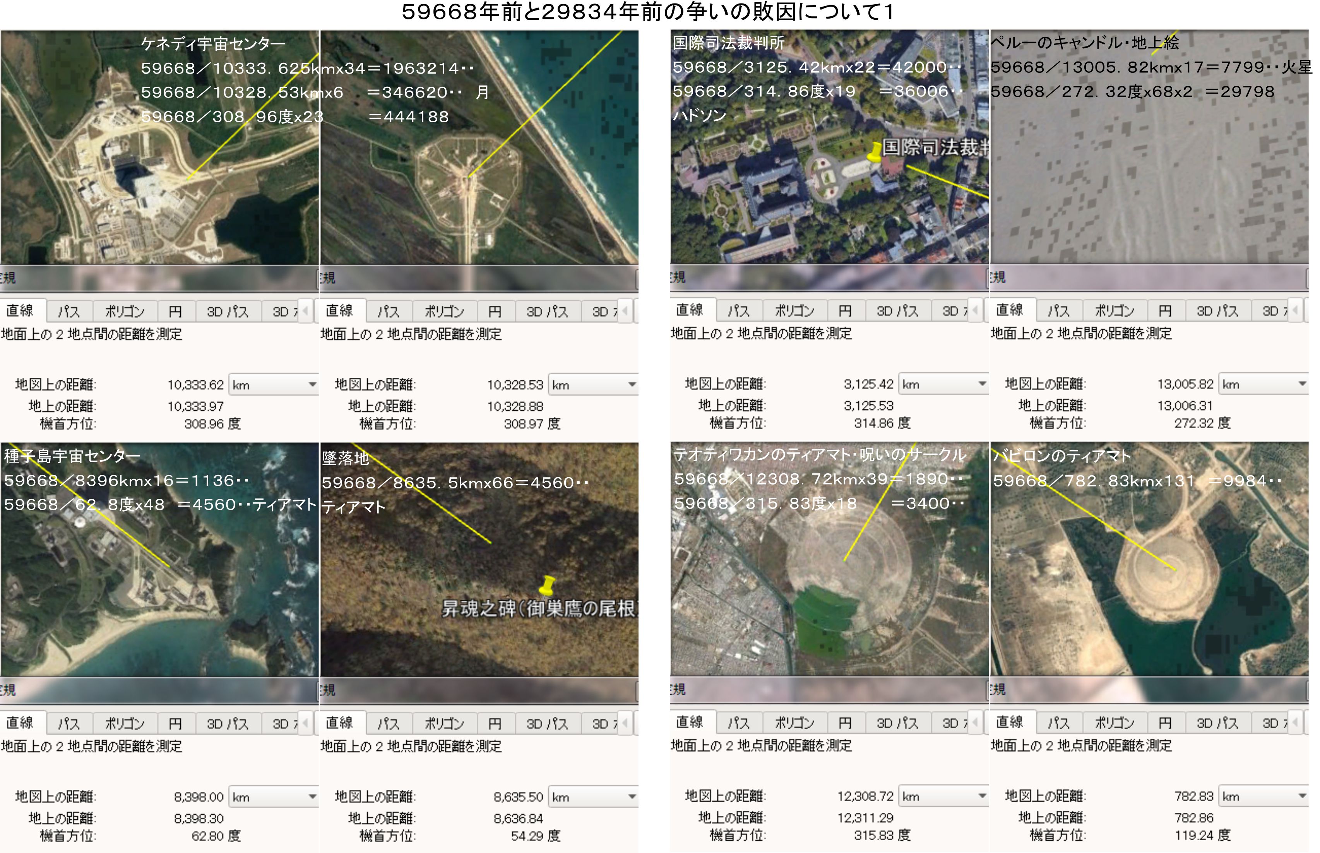This screenshot has width=1320, height=853.
Task: Click tab scroll-left arrow above 3,125.42 km
Action: pos(976,310)
